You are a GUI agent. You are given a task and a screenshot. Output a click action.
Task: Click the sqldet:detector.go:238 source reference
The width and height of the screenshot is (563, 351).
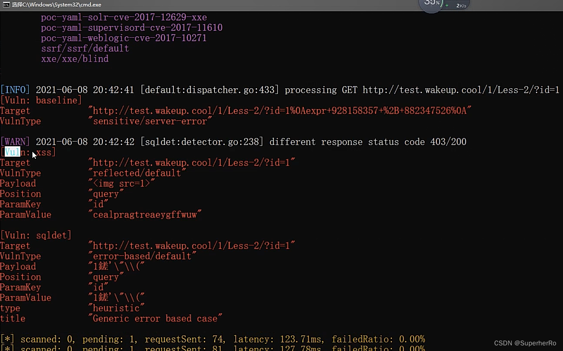202,142
